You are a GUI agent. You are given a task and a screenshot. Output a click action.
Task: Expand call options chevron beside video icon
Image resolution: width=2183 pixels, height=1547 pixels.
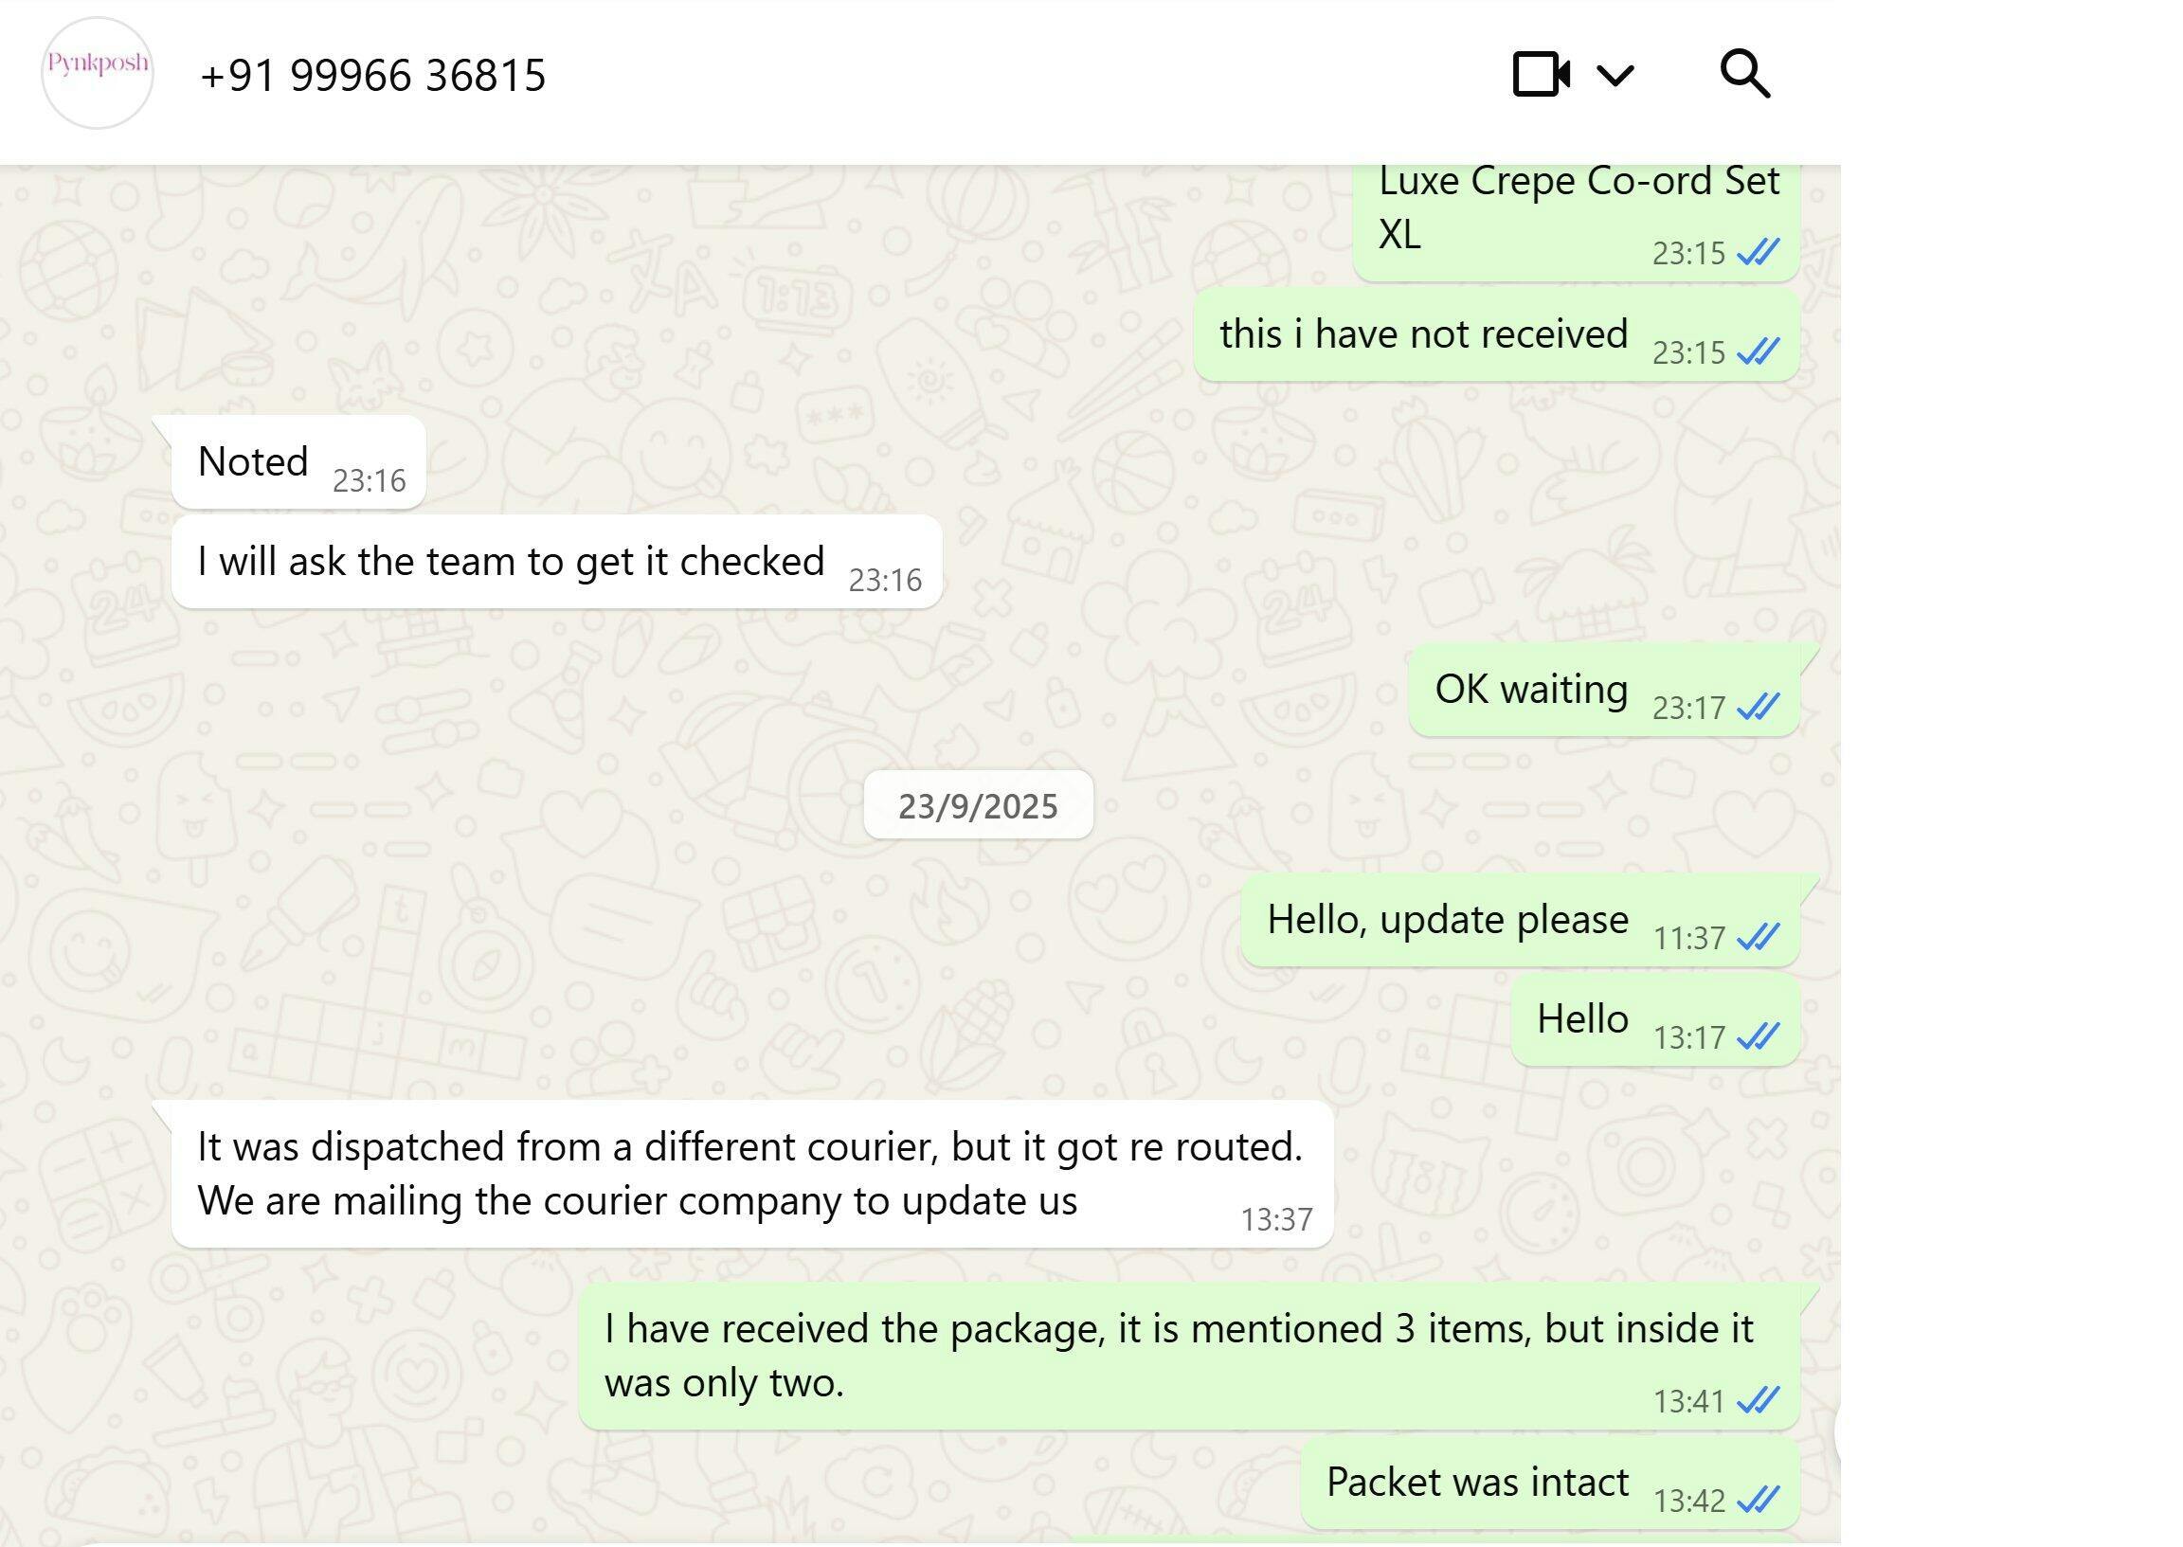(x=1615, y=74)
